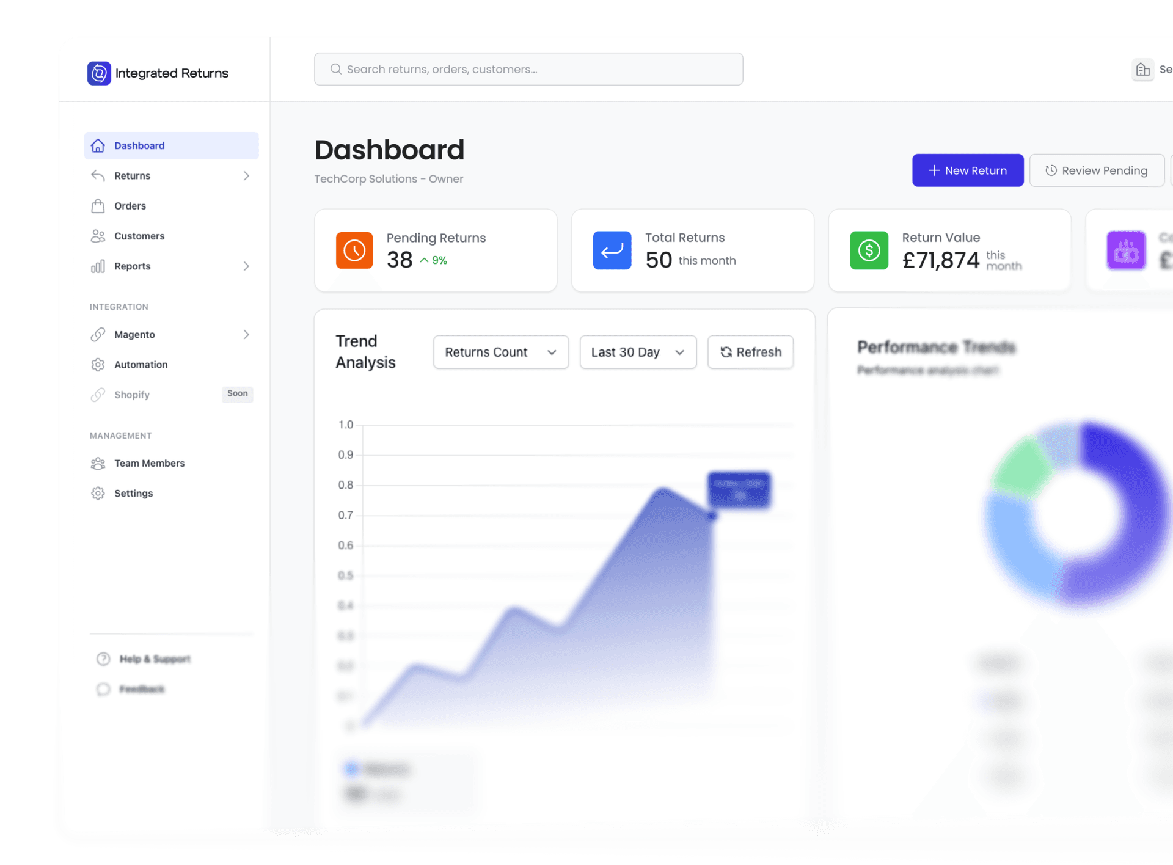The height and width of the screenshot is (865, 1173).
Task: Click the Trend Analysis heading
Action: click(x=365, y=352)
